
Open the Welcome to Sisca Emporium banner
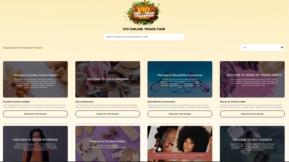[108, 79]
